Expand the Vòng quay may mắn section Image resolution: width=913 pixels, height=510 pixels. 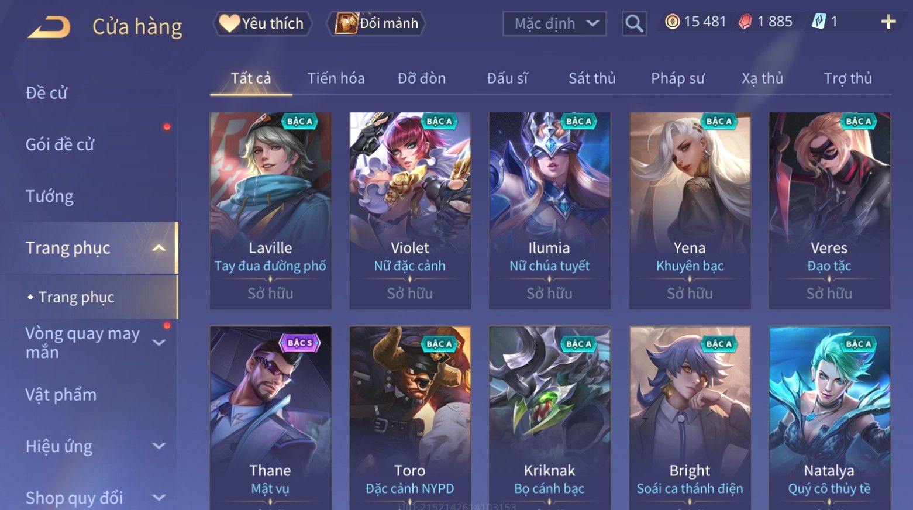pos(159,343)
